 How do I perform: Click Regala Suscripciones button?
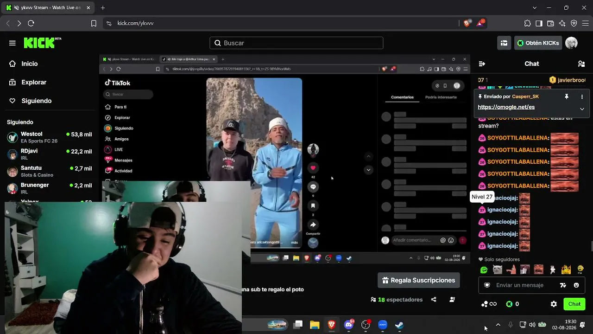[x=419, y=280]
